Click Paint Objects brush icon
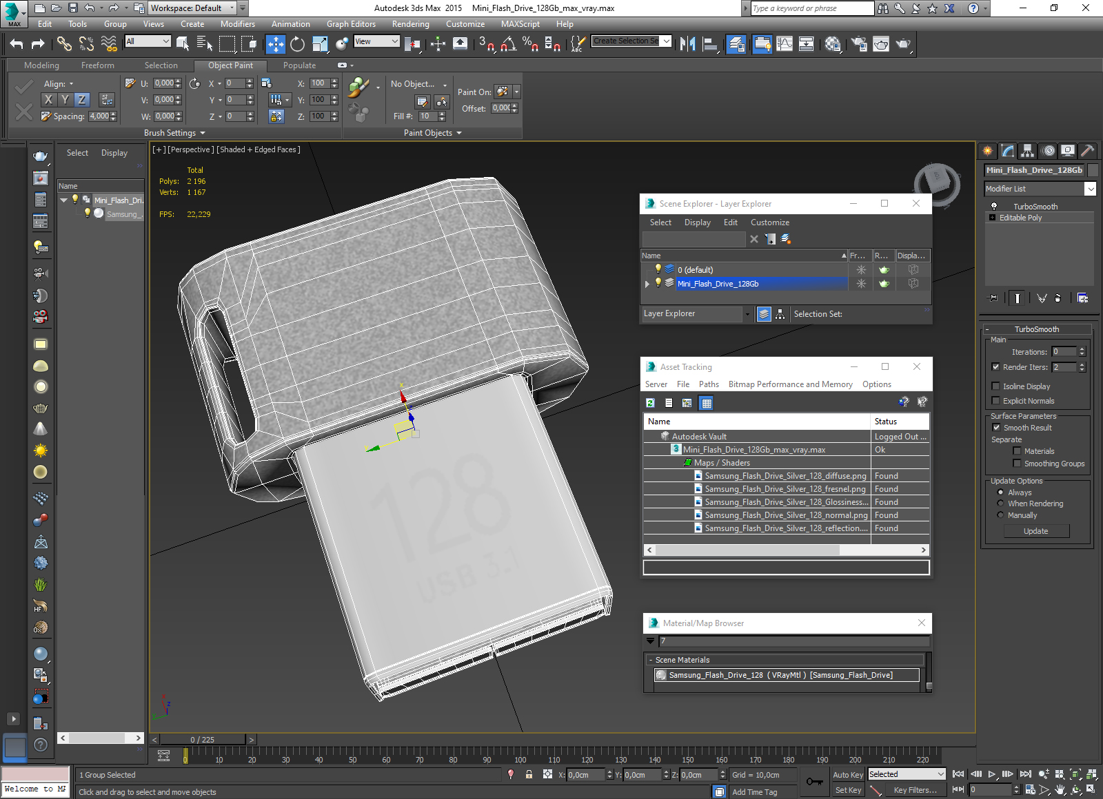 [x=358, y=87]
